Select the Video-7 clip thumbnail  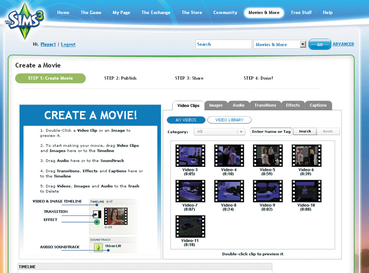(190, 191)
